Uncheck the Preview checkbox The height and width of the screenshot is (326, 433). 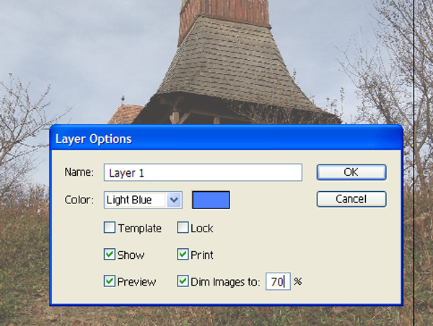110,281
